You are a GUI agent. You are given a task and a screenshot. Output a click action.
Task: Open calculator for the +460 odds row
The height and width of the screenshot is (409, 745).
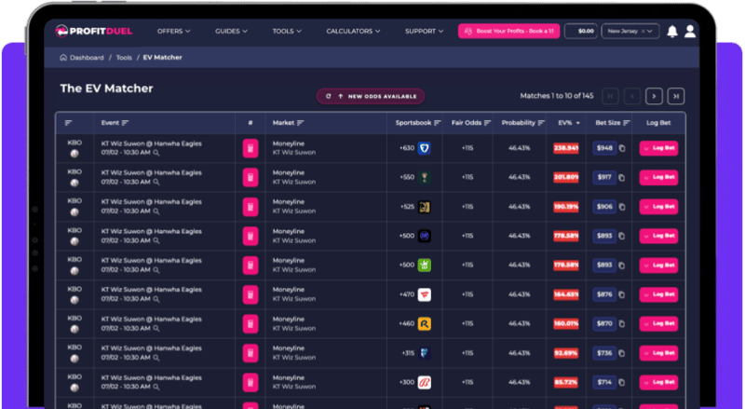tap(251, 324)
